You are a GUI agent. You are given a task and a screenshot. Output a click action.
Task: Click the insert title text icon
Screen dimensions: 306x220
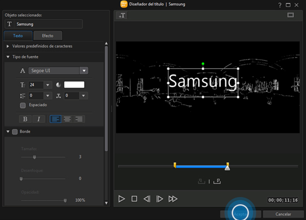tap(122, 15)
